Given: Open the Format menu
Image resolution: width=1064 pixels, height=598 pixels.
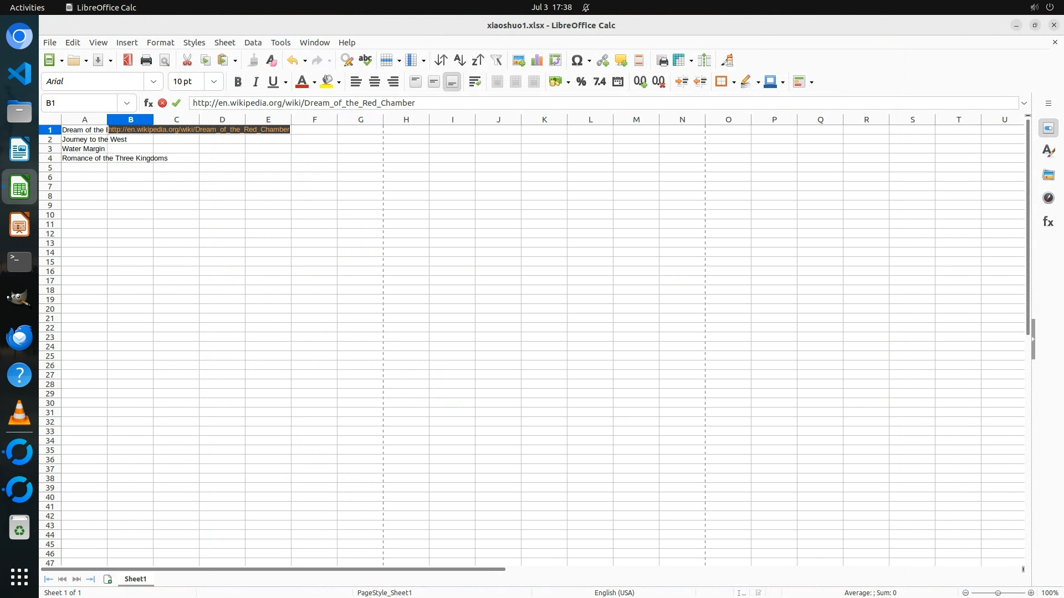Looking at the screenshot, I should coord(160,43).
